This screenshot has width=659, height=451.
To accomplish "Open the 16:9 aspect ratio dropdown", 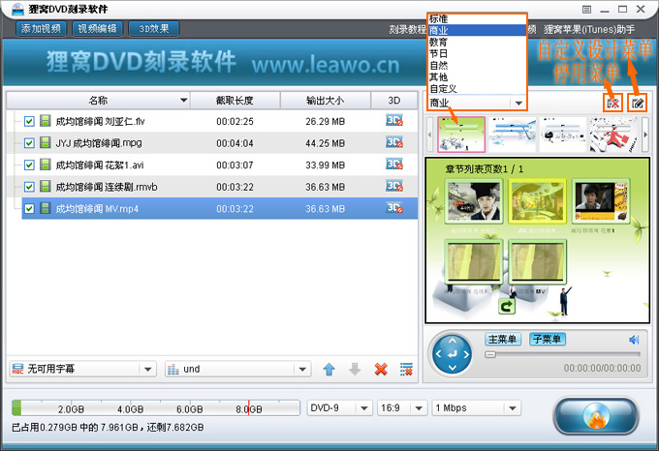I will 402,407.
